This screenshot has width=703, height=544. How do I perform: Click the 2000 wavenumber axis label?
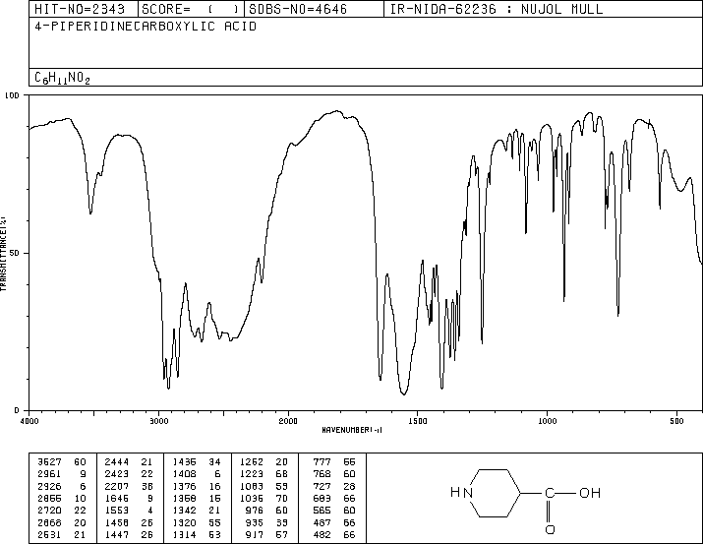288,421
